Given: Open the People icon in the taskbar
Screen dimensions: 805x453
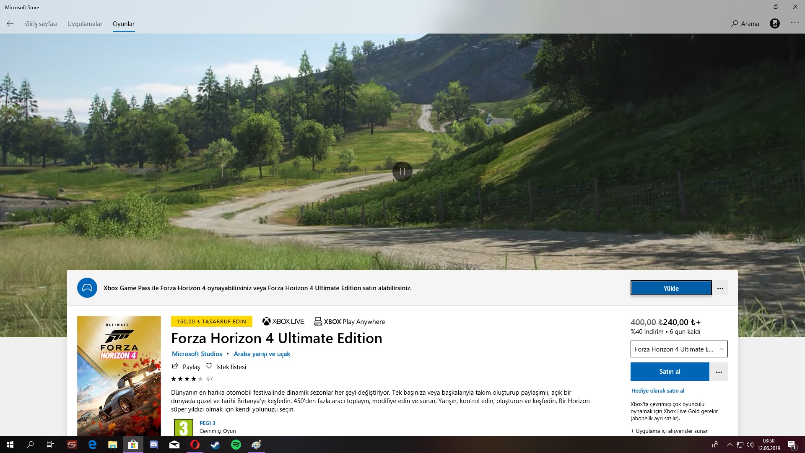Looking at the screenshot, I should (x=715, y=445).
